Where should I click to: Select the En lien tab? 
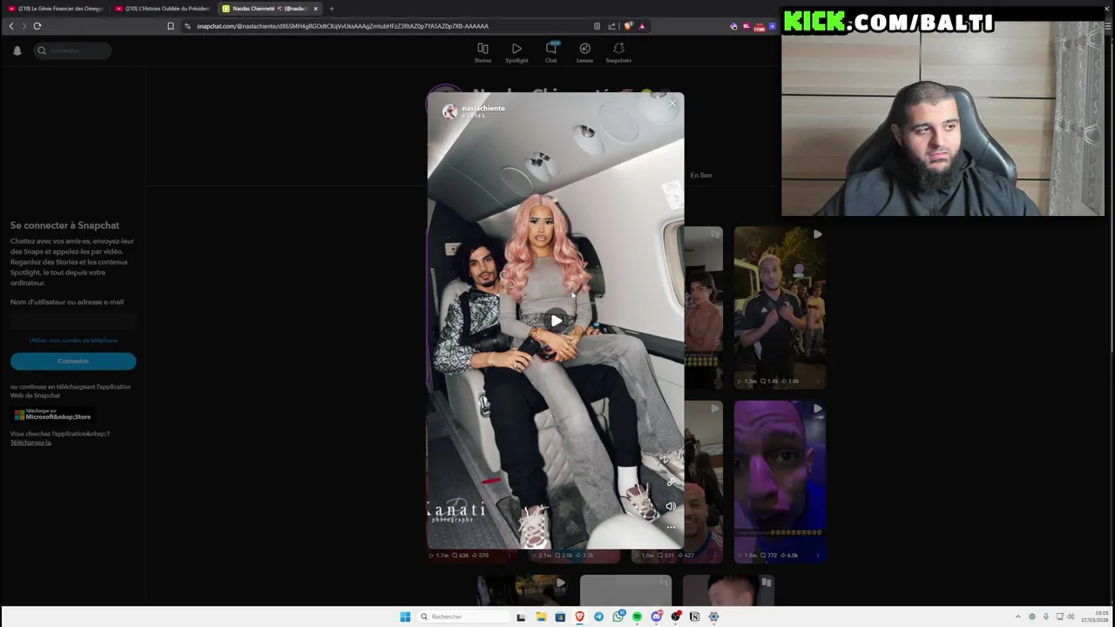[x=701, y=175]
